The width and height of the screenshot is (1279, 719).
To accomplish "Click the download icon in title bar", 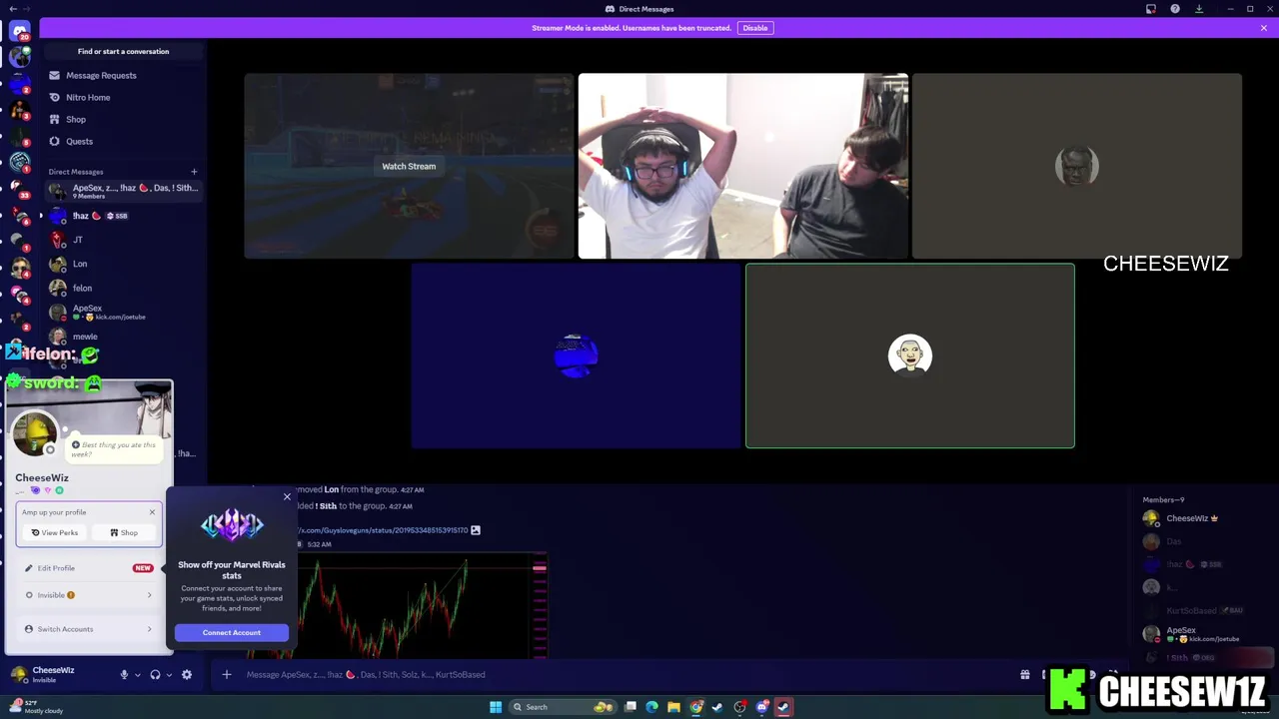I will pyautogui.click(x=1199, y=9).
